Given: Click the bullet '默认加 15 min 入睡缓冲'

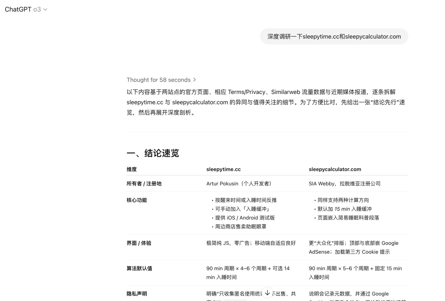Looking at the screenshot, I should [x=344, y=209].
